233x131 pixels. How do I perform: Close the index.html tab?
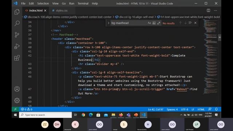pos(45,11)
